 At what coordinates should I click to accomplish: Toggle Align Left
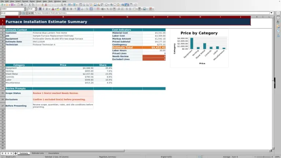click(x=64, y=9)
